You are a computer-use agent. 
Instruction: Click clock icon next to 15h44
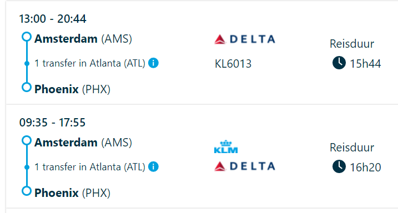point(339,63)
